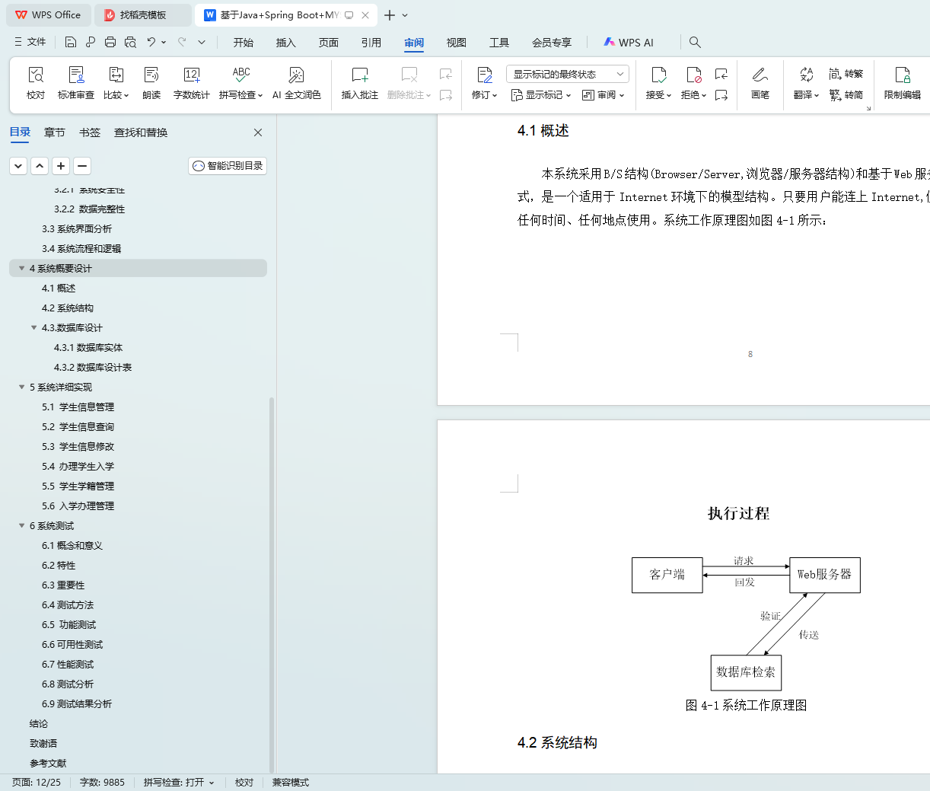Switch to the 开始 ribbon tab
Image resolution: width=930 pixels, height=791 pixels.
244,43
